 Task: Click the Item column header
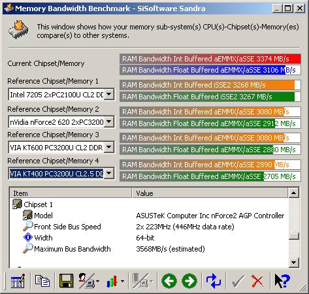[71, 193]
